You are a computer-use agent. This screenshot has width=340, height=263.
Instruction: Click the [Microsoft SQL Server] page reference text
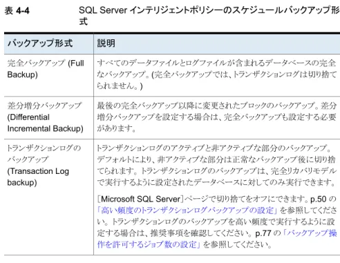[x=140, y=199]
